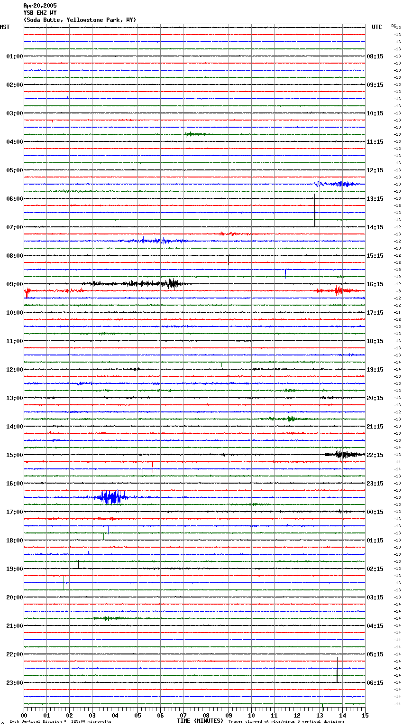Select the '13:15' UTC time label
This screenshot has height=728, width=403.
click(x=375, y=199)
